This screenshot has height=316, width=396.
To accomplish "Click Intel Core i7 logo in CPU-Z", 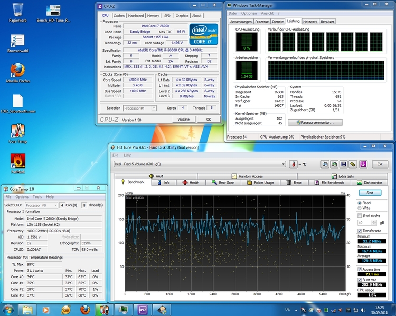I will [x=204, y=34].
